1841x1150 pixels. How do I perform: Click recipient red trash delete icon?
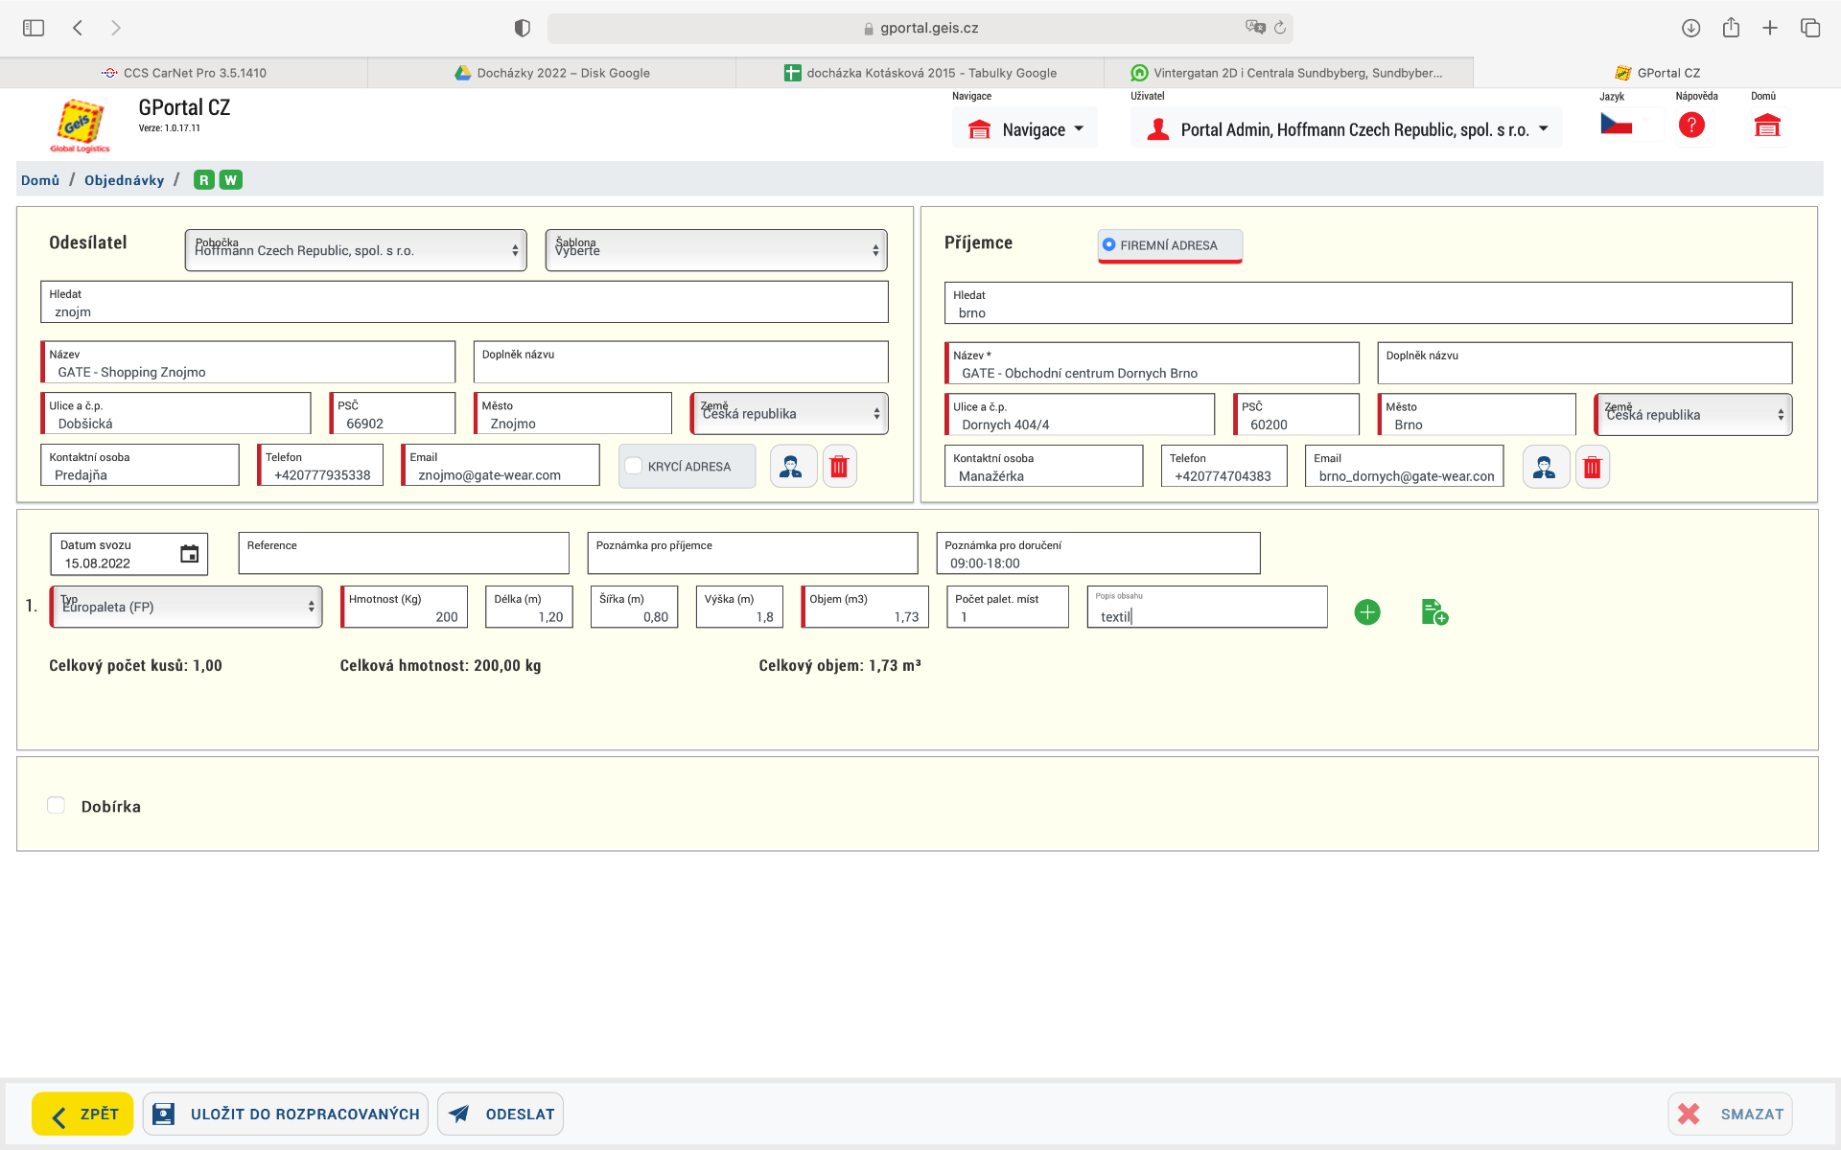tap(1592, 468)
